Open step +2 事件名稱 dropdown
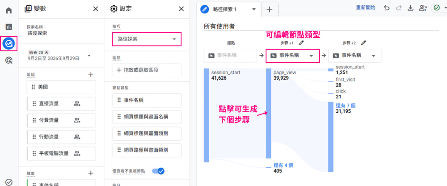 click(354, 55)
